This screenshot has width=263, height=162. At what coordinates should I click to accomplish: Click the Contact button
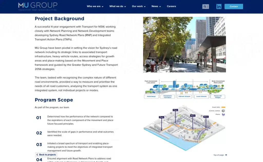click(x=233, y=6)
